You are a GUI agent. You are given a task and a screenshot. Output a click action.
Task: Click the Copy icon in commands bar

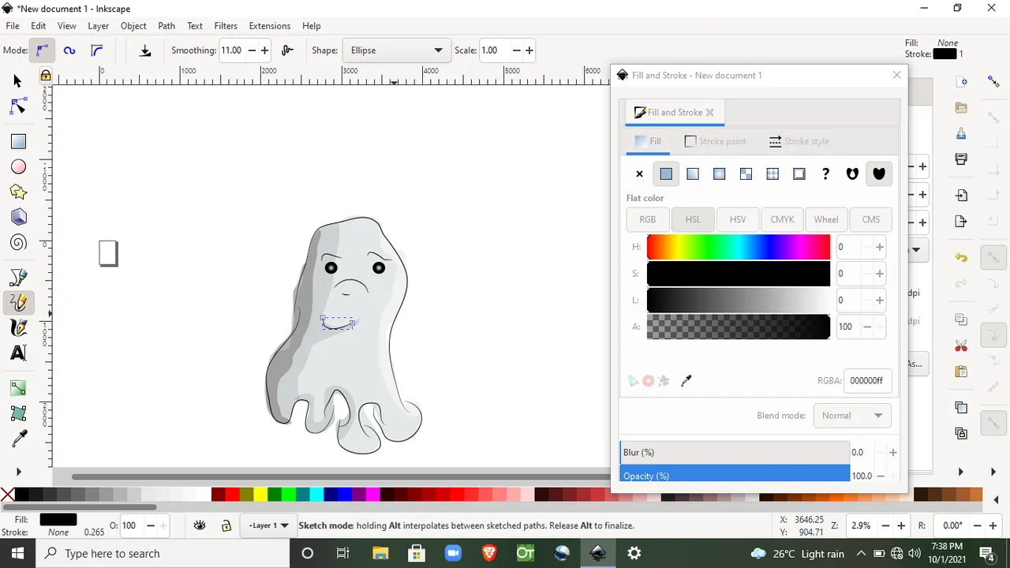(961, 319)
